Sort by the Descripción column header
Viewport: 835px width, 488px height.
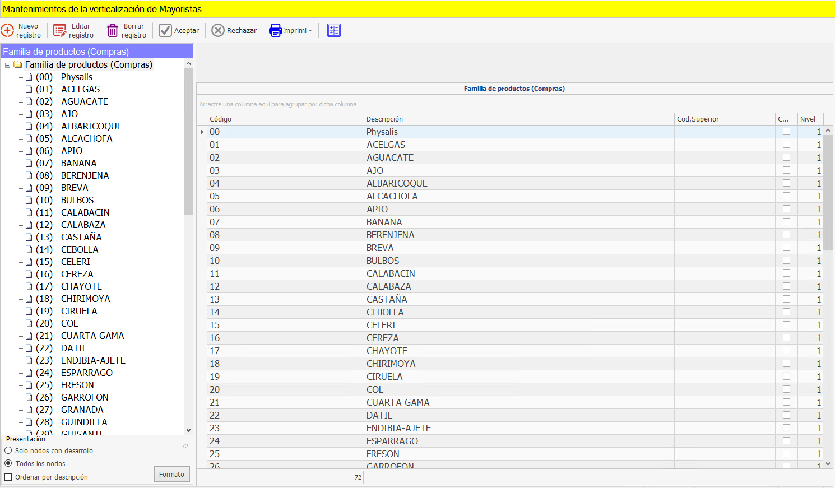point(519,119)
